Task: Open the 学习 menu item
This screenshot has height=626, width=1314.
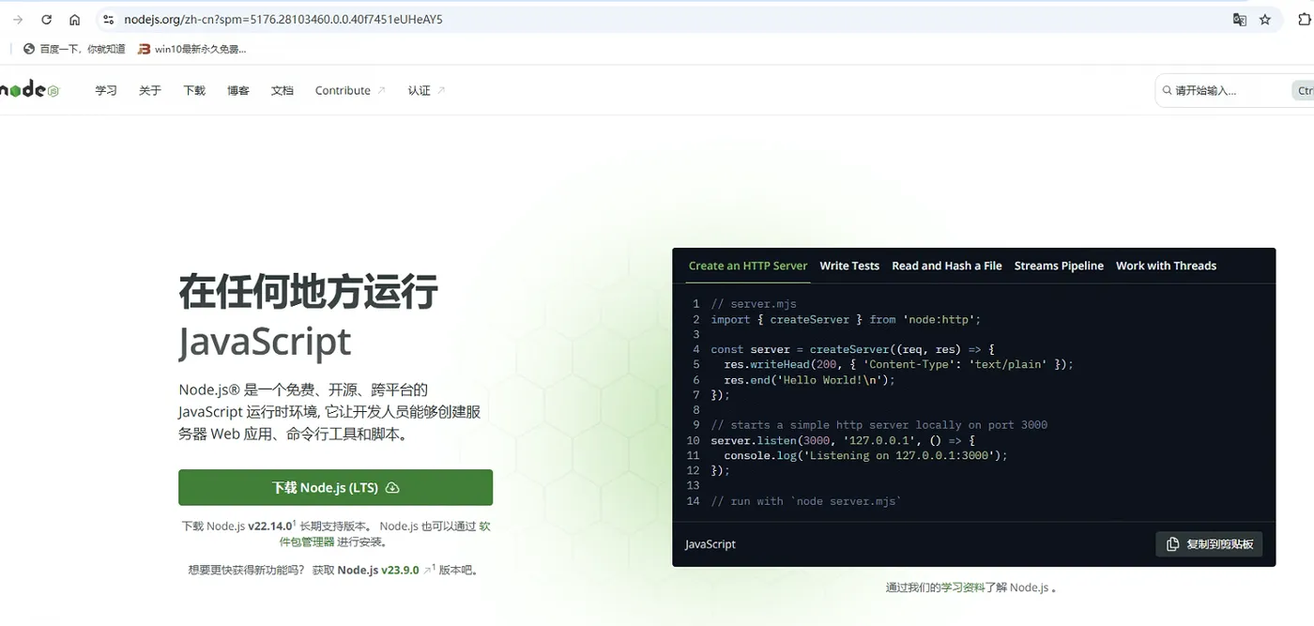Action: point(106,91)
